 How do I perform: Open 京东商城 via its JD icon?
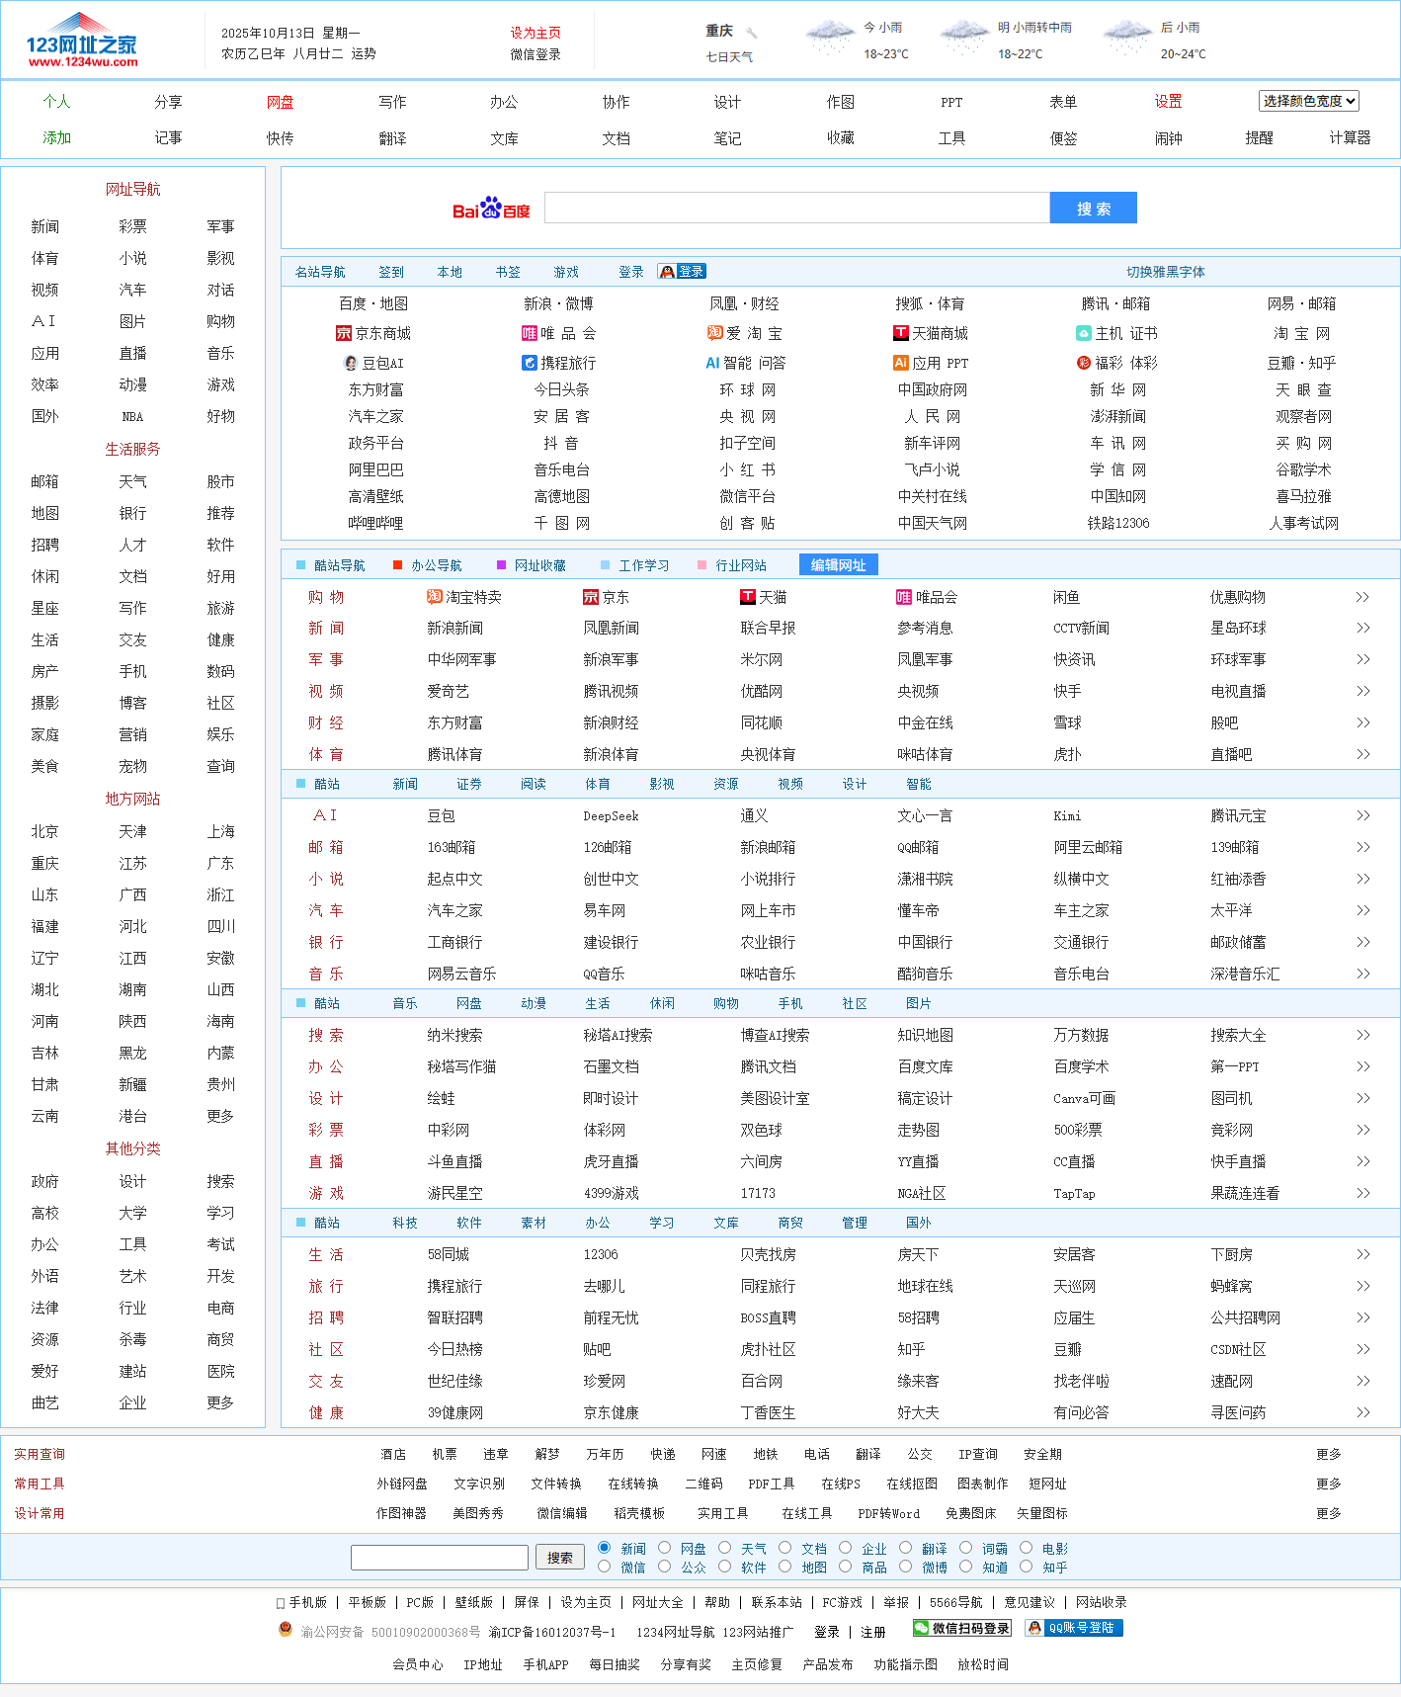(x=344, y=334)
